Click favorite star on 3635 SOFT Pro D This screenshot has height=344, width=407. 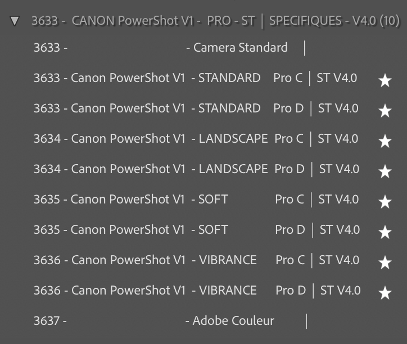click(385, 232)
